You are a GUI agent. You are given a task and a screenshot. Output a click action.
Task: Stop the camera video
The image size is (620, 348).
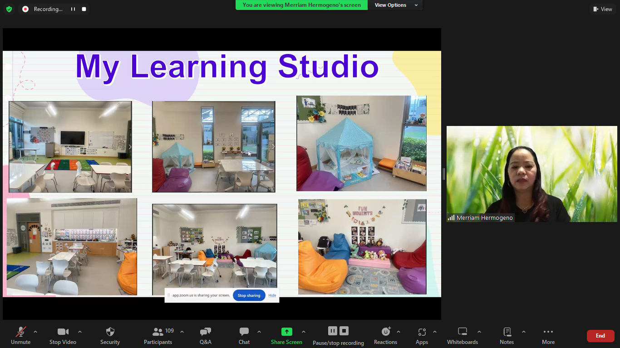(x=63, y=335)
